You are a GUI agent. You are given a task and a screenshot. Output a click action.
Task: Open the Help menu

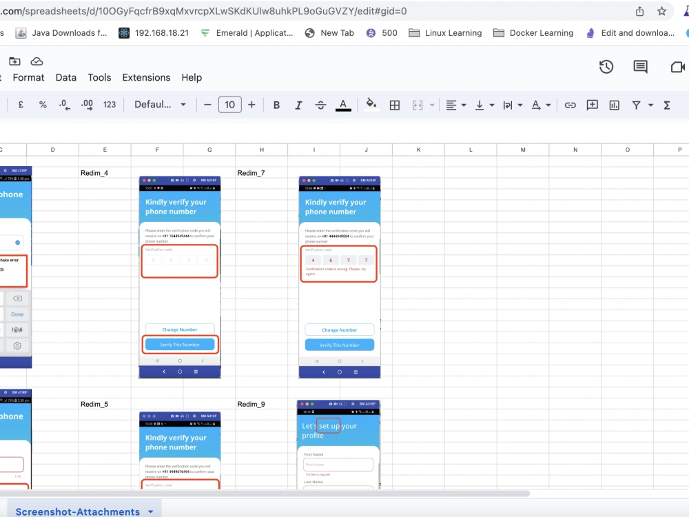click(x=192, y=77)
